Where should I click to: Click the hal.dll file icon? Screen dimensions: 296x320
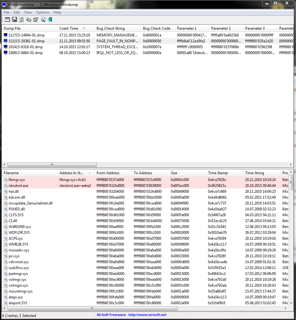(x=6, y=192)
